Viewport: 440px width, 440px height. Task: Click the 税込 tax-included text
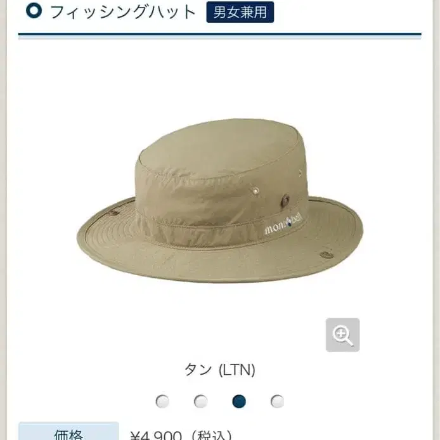tap(212, 435)
